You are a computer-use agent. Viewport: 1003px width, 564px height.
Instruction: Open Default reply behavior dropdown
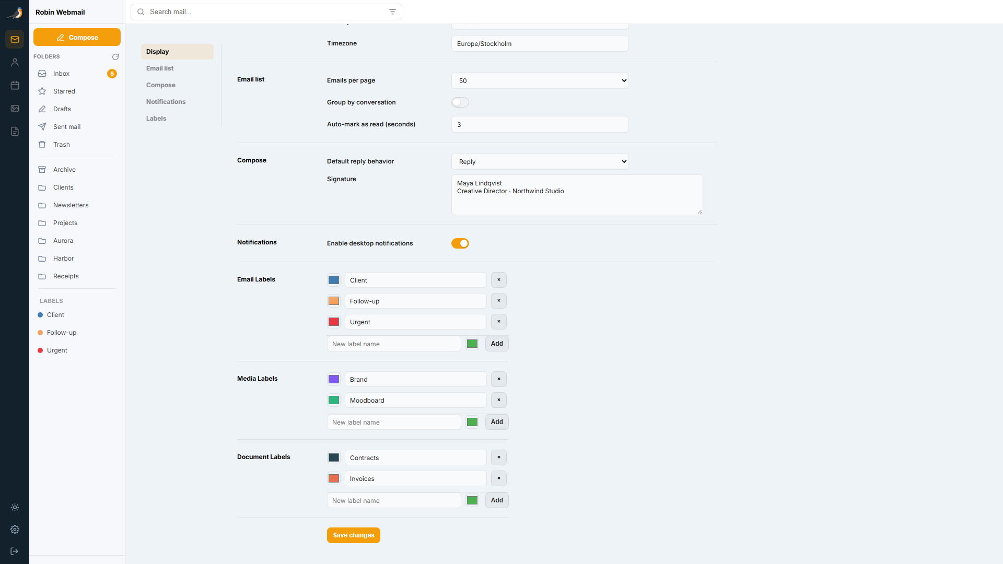[540, 161]
